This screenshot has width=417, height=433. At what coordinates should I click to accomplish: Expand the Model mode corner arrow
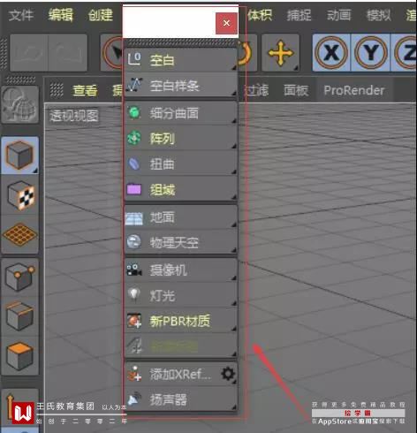pos(35,171)
